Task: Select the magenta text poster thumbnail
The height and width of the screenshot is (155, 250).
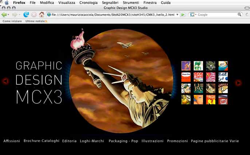Action: pyautogui.click(x=211, y=77)
